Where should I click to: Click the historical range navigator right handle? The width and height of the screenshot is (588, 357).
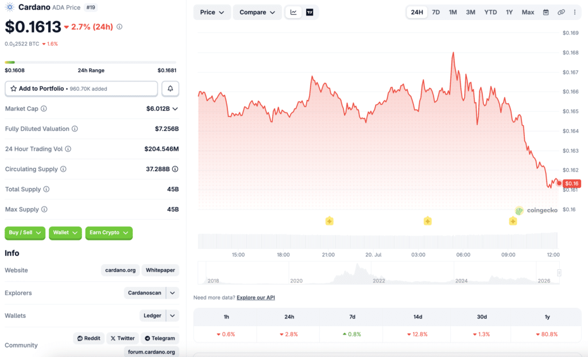559,273
